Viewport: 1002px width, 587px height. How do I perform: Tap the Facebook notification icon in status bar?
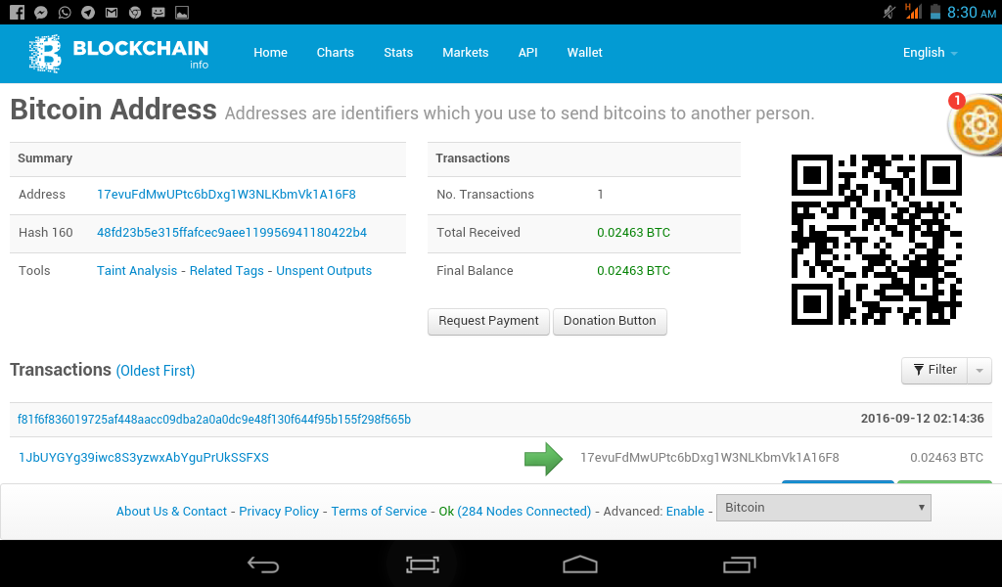click(x=18, y=12)
